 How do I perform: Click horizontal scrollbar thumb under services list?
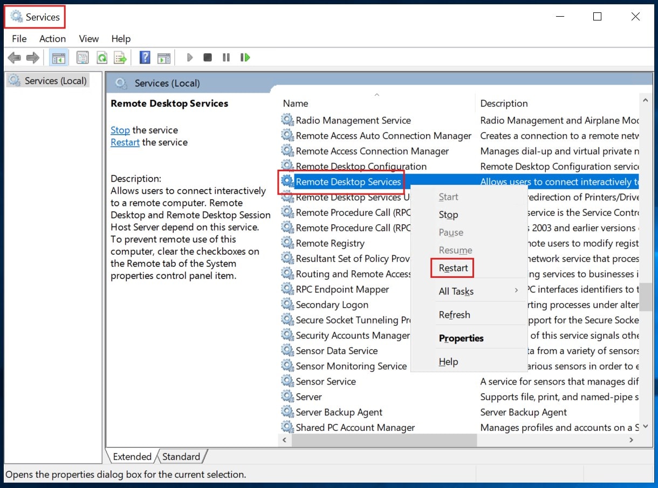[x=385, y=440]
